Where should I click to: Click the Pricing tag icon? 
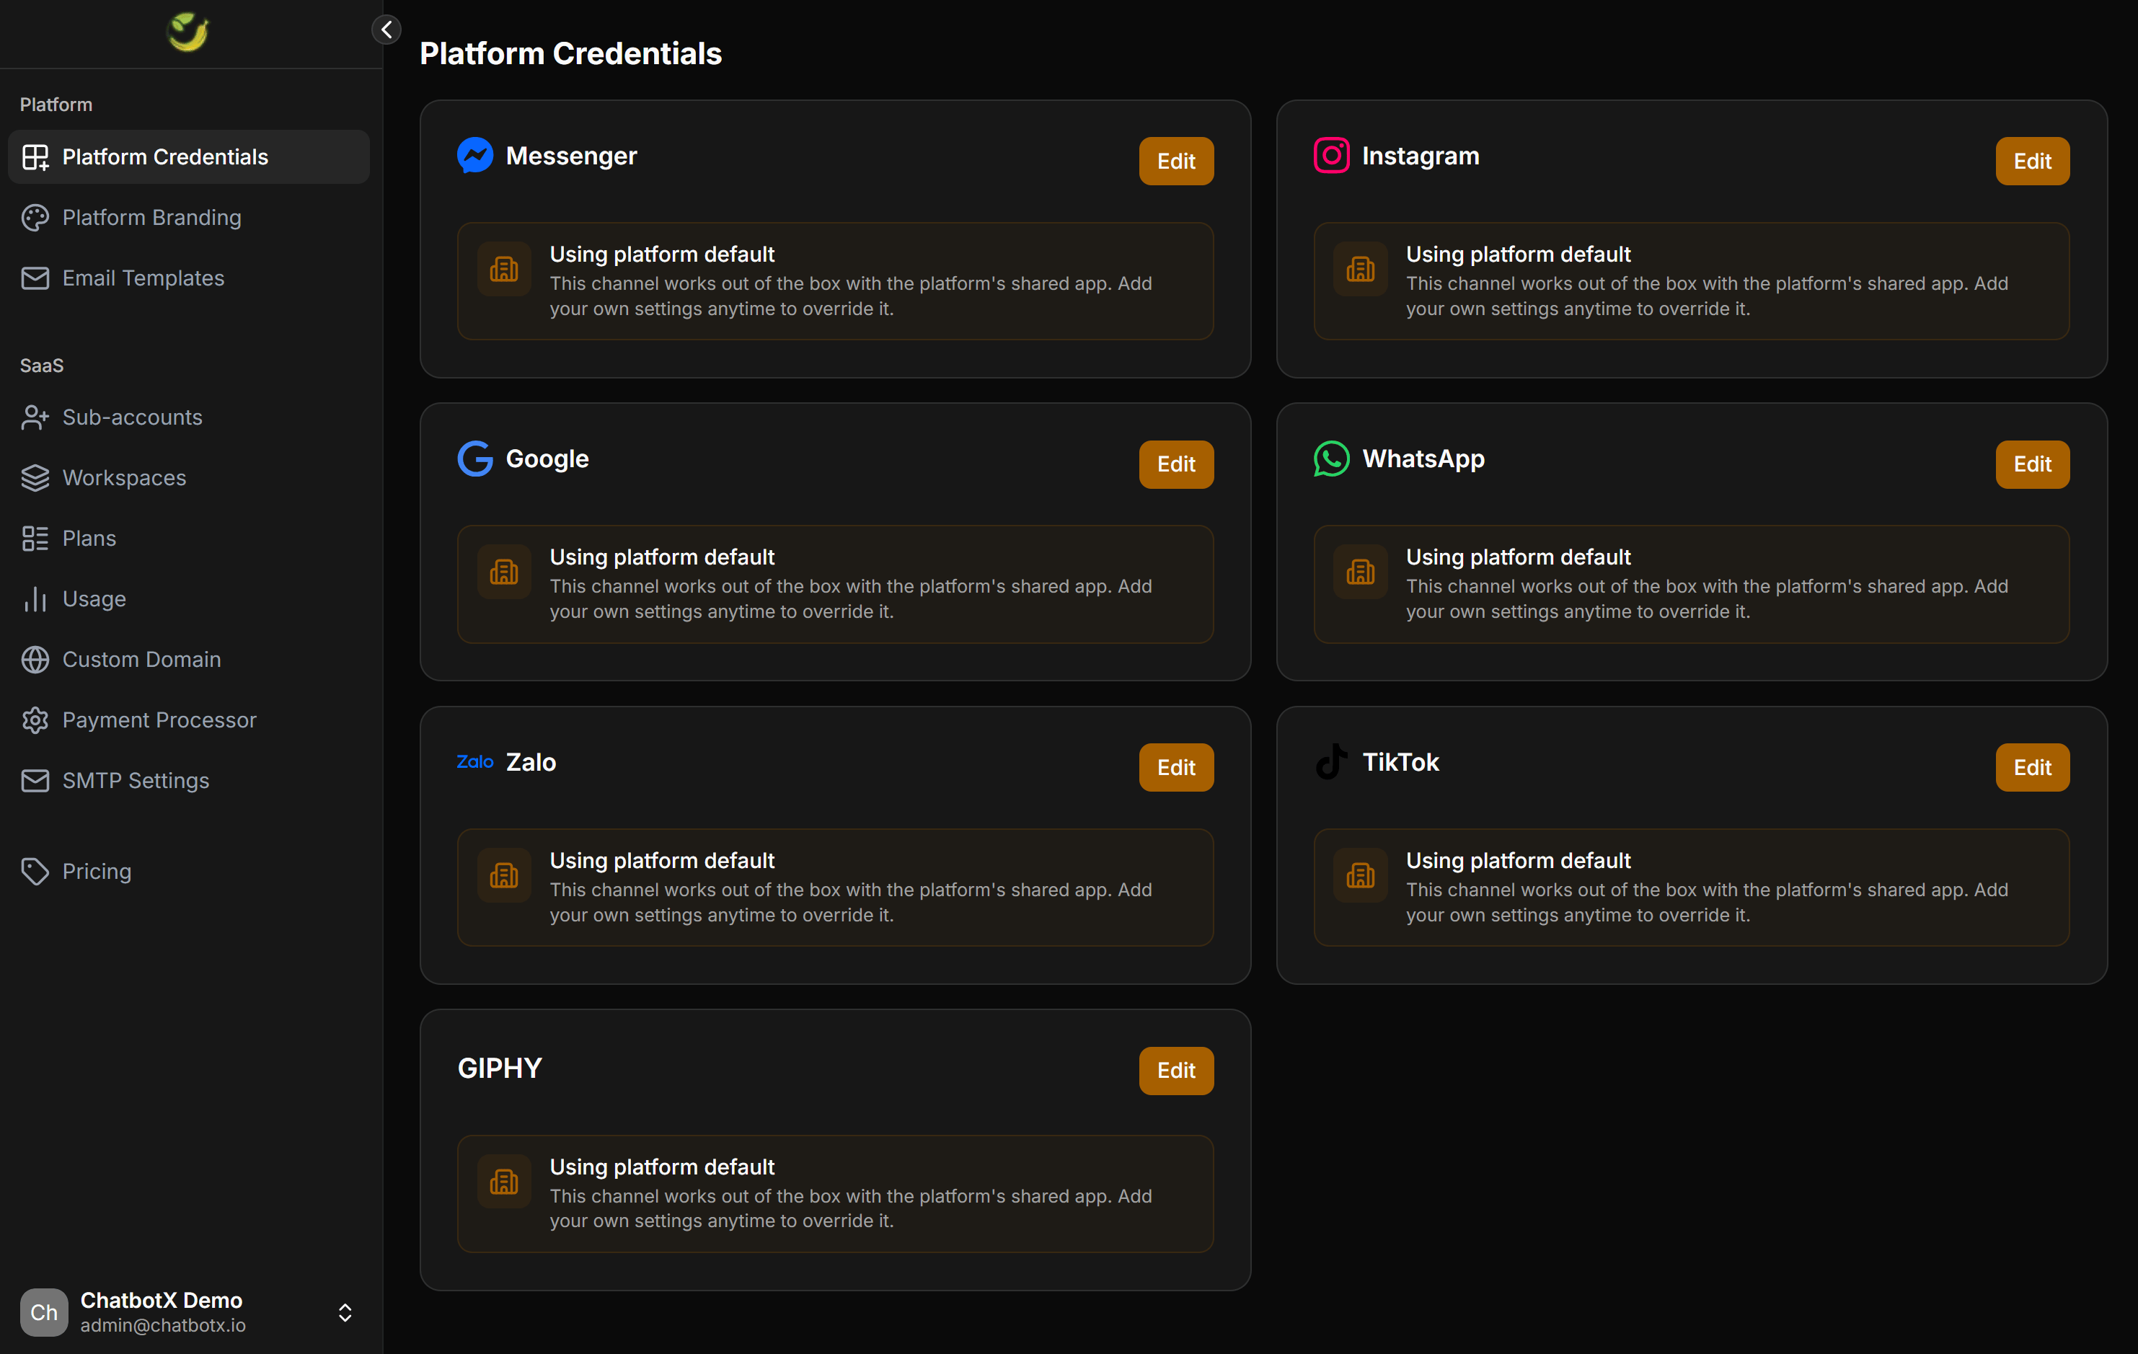point(35,871)
